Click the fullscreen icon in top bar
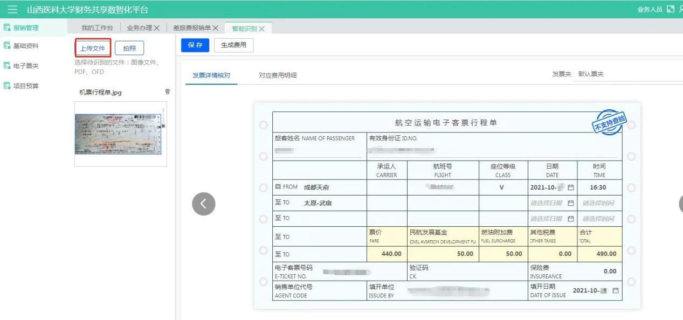683x320 pixels. click(x=671, y=10)
